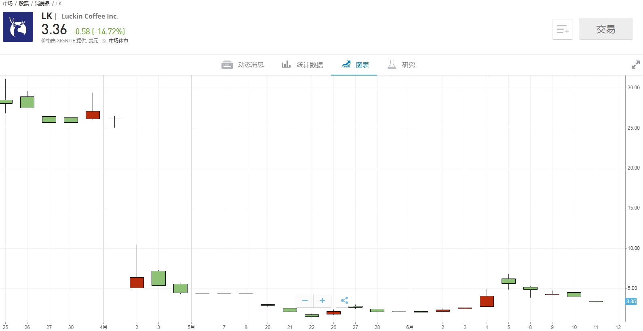Click the green candlestick on May 20
Screen dimensions: 643x331
(x=268, y=305)
